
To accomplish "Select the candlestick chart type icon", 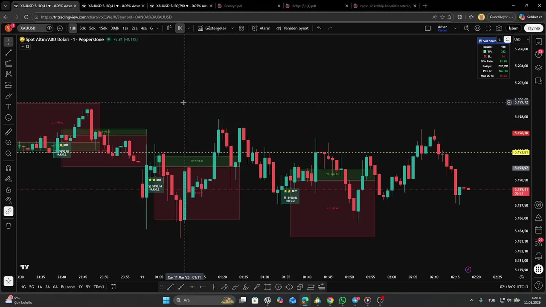I will [x=180, y=28].
